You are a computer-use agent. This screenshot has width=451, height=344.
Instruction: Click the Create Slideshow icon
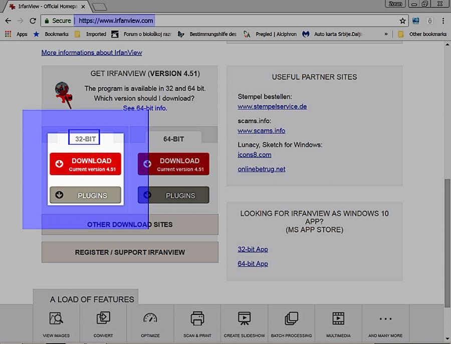click(244, 318)
